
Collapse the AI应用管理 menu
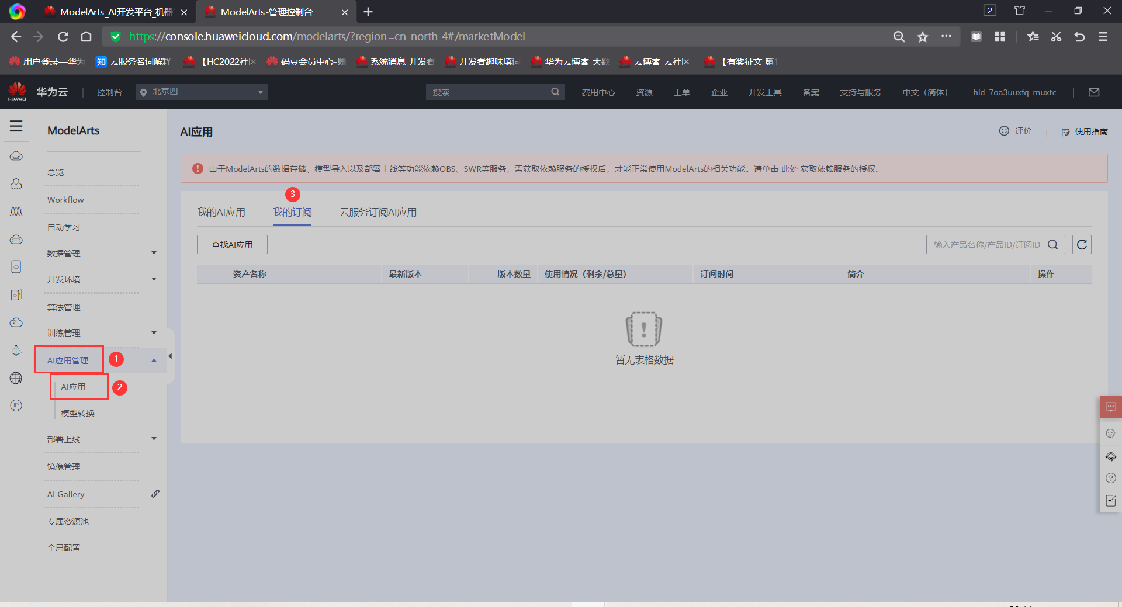click(154, 360)
